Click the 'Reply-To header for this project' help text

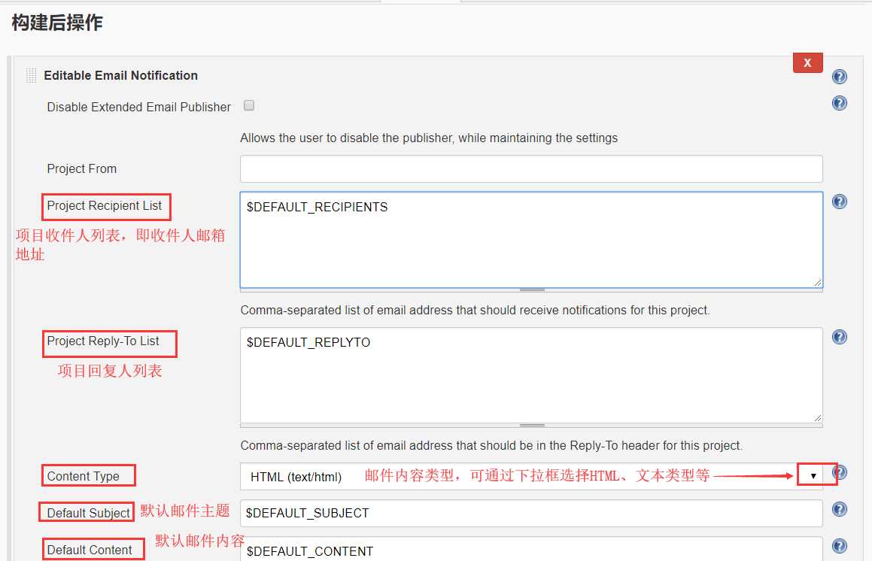coord(491,445)
